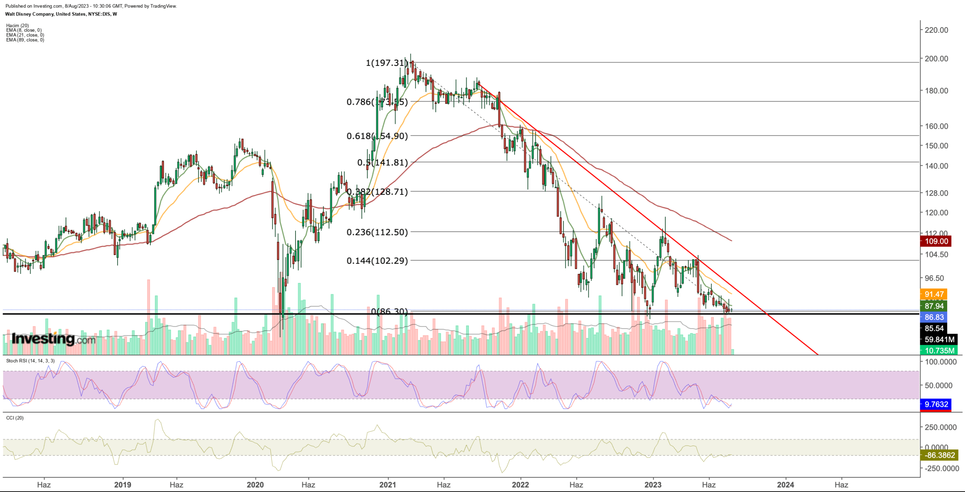The width and height of the screenshot is (965, 492).
Task: Click the 59.841M volume average tag
Action: click(x=939, y=339)
